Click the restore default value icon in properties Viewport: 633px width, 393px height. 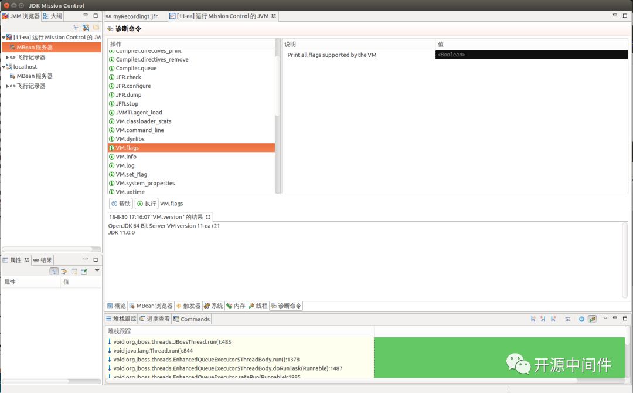[74, 272]
